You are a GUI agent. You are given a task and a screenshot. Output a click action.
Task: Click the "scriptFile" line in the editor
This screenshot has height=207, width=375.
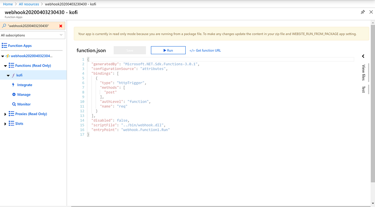129,125
